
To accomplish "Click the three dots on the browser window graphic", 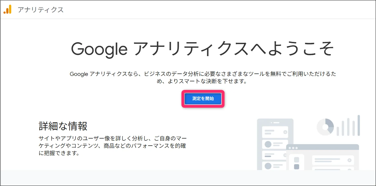I will click(x=293, y=148).
